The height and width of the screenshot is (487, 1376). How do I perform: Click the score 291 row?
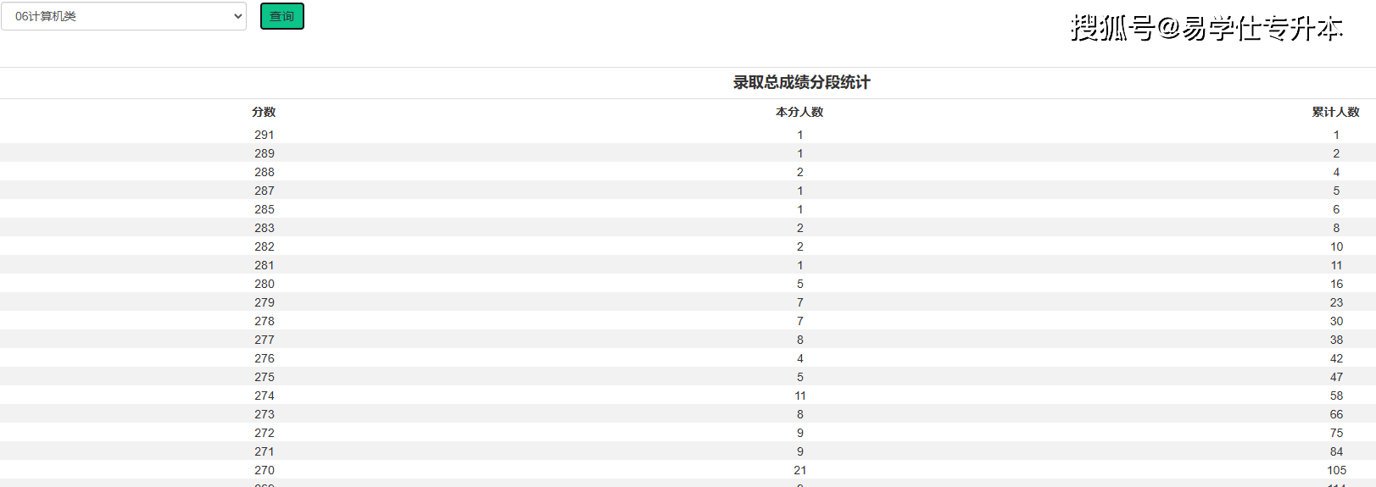click(x=688, y=135)
